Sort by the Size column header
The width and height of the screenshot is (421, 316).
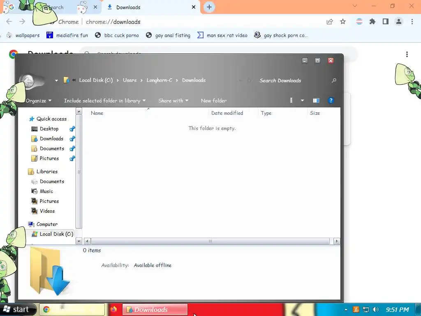(323, 113)
